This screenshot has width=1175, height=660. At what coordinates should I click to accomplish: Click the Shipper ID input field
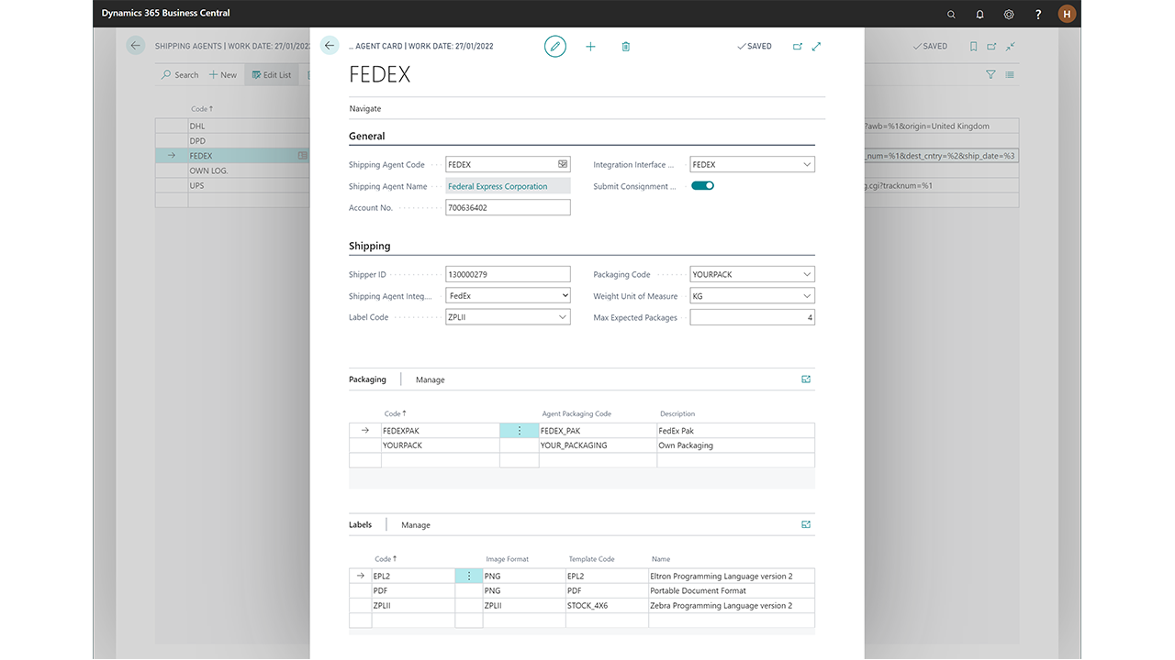click(508, 274)
